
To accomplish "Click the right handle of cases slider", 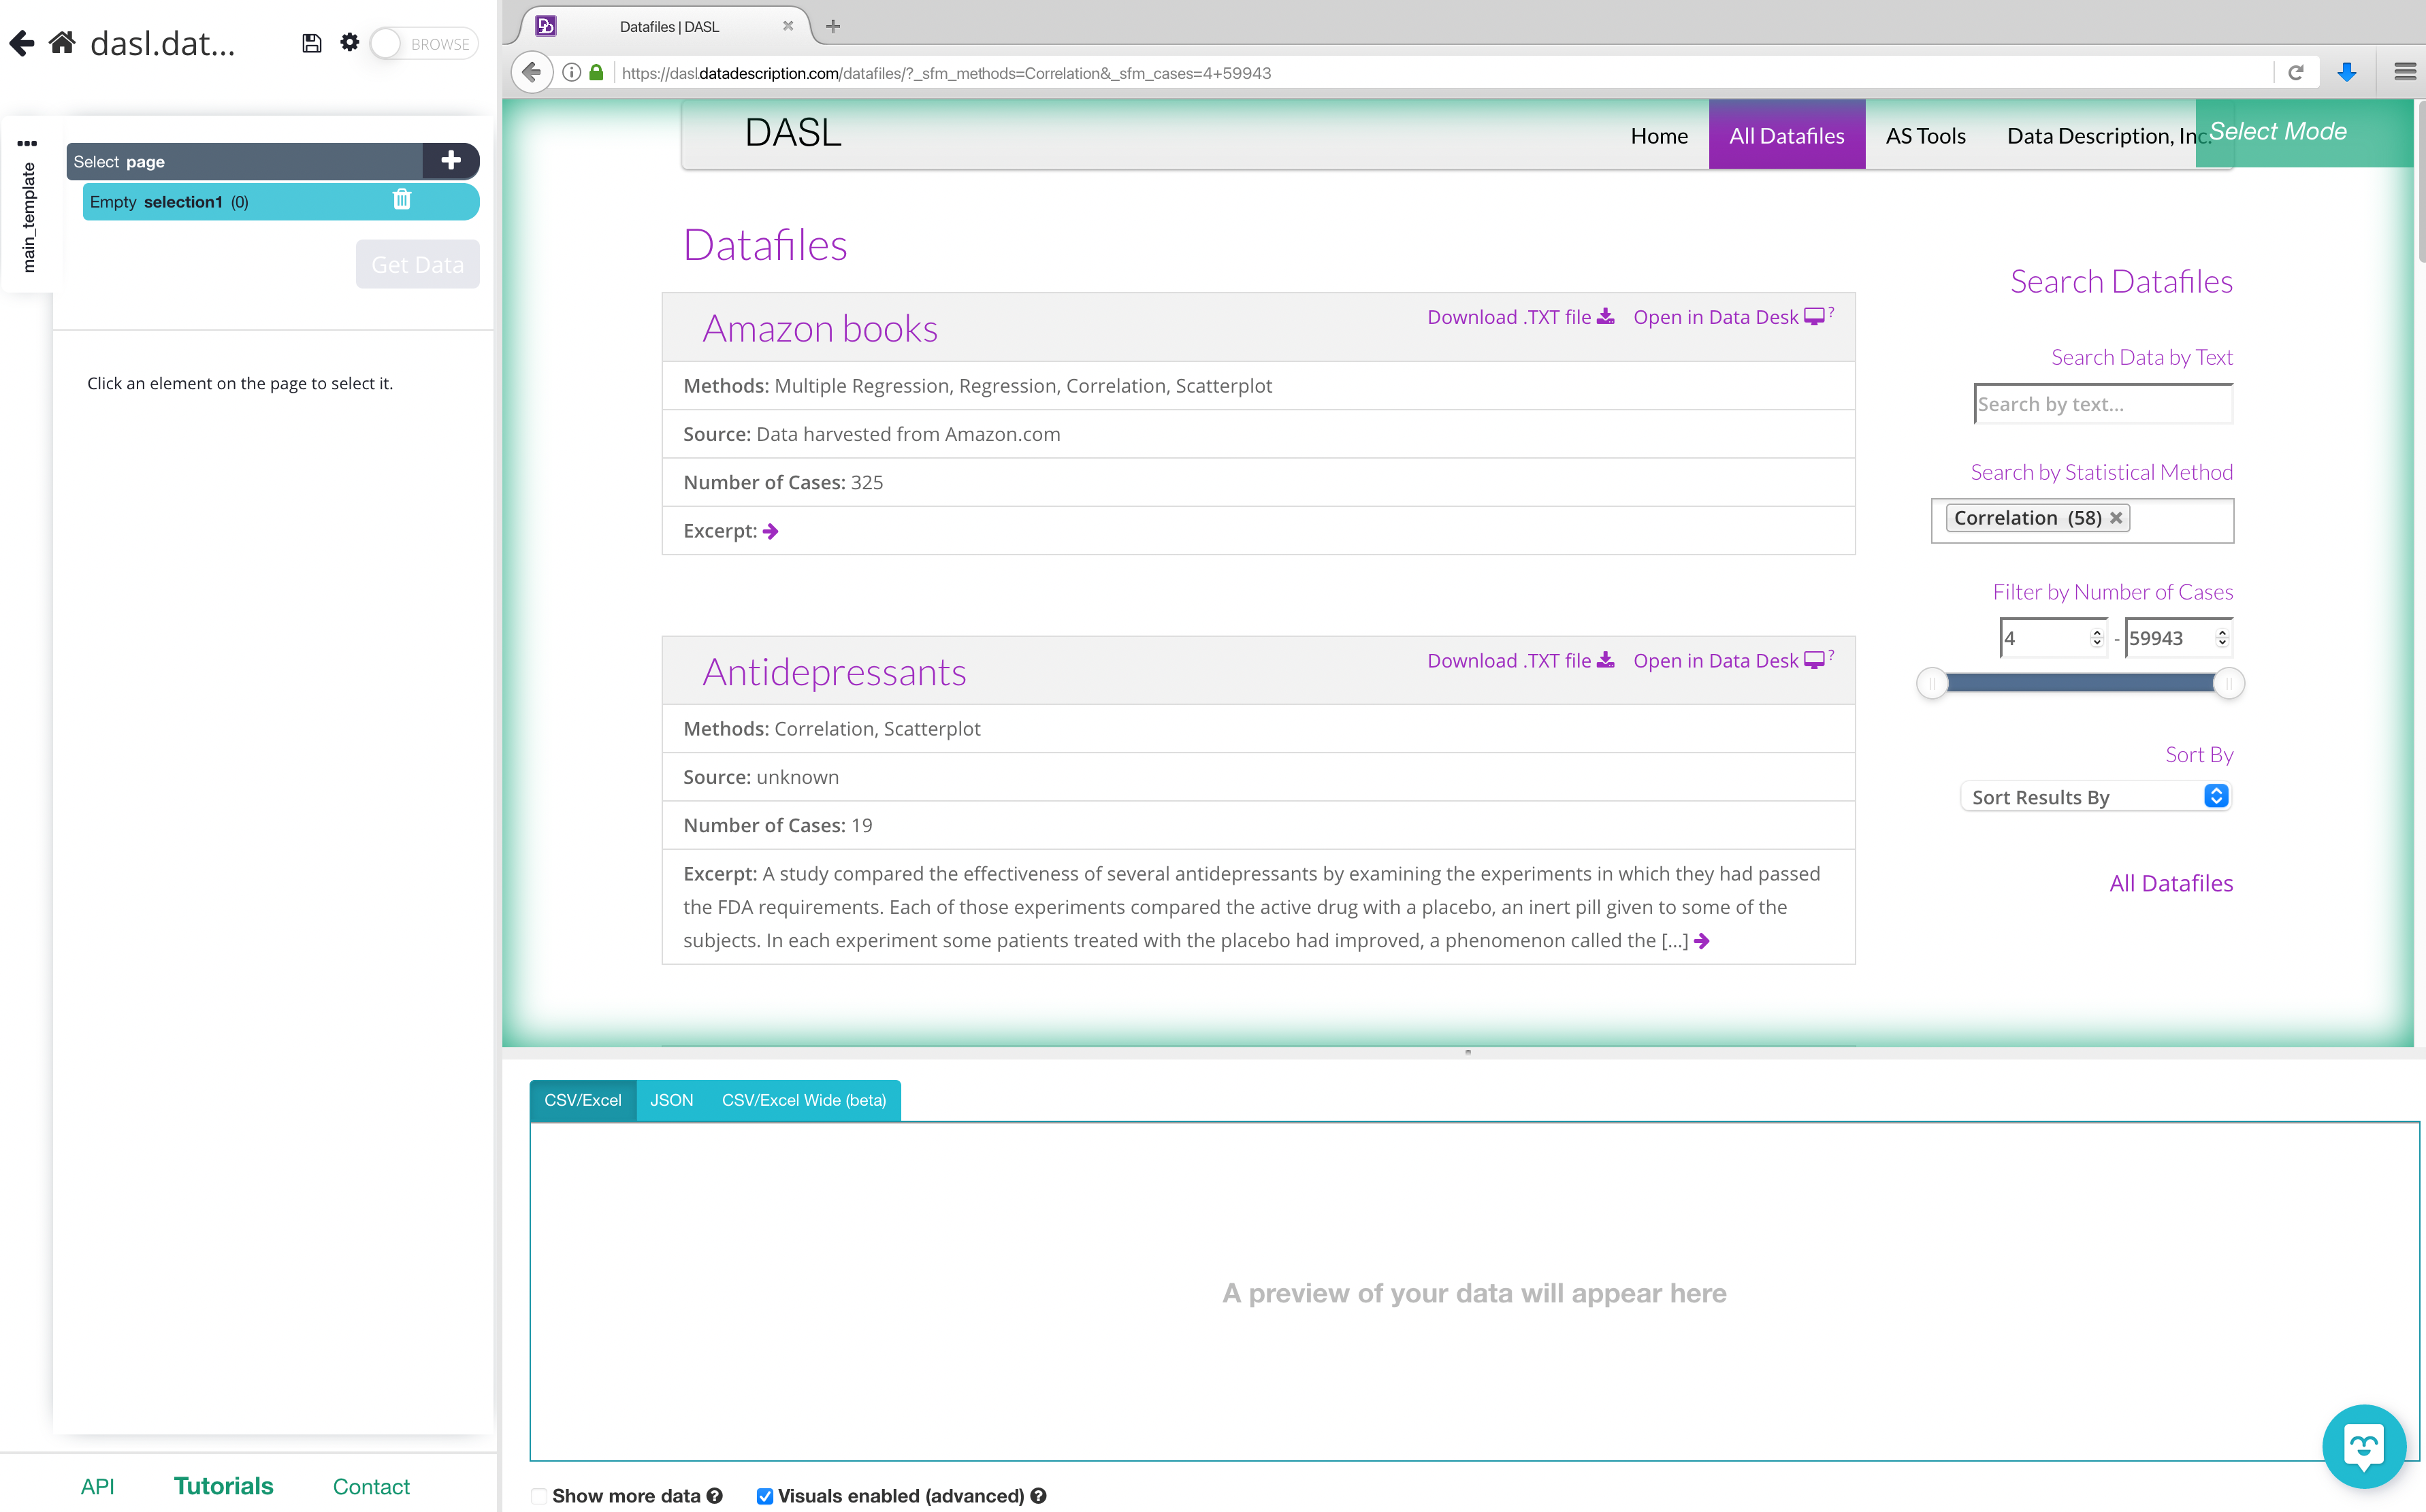I will [2228, 683].
